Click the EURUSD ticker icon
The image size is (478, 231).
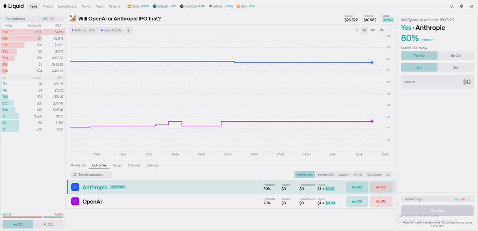tap(155, 6)
